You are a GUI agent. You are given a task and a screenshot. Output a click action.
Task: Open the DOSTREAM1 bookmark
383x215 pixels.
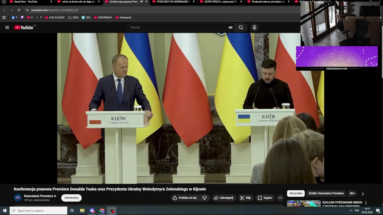(x=103, y=18)
